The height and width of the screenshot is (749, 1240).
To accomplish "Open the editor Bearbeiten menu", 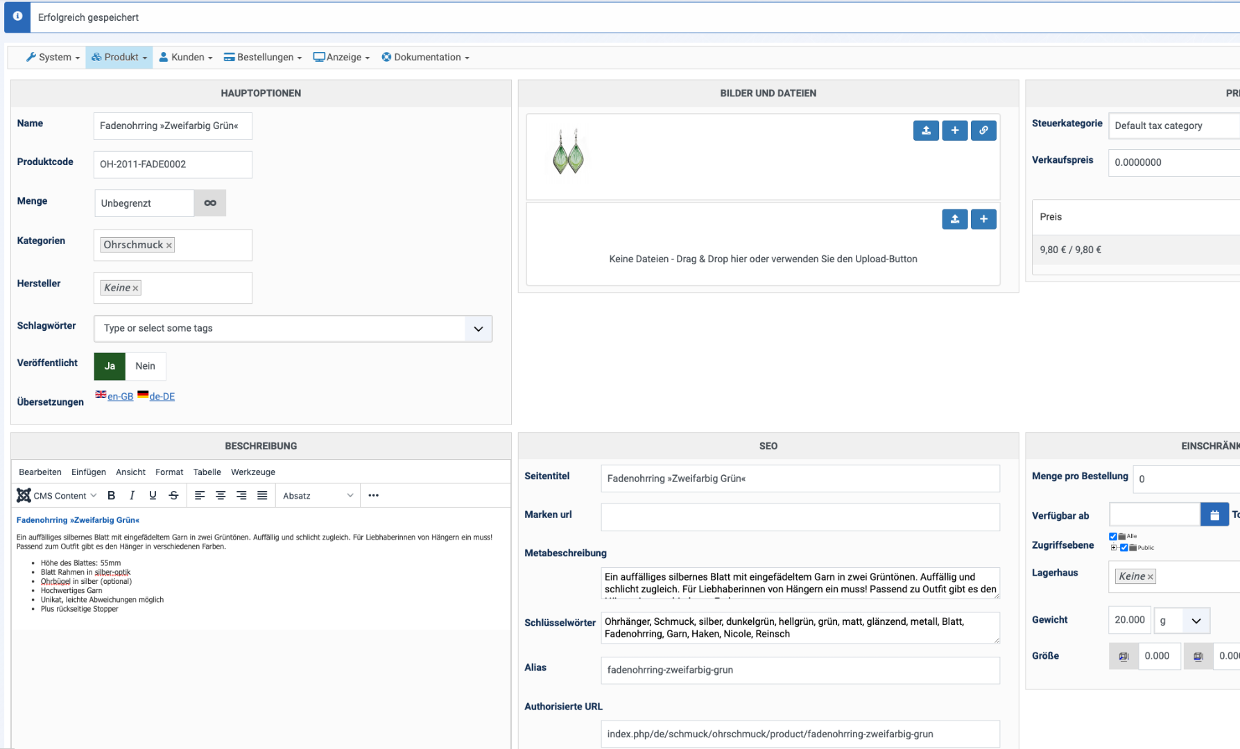I will (x=40, y=472).
